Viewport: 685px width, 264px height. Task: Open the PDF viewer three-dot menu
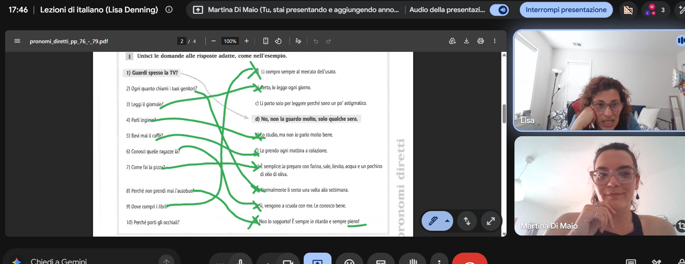495,41
